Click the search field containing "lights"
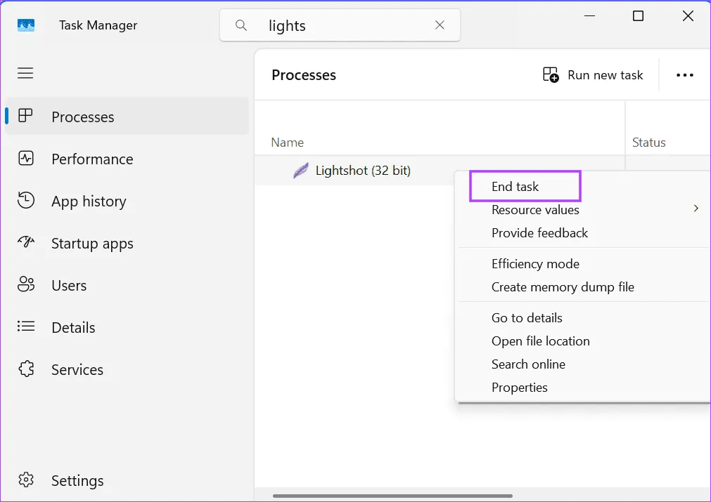The width and height of the screenshot is (711, 502). point(338,25)
